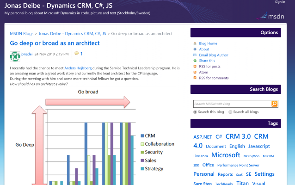295x185 pixels.
Task: Open the About link
Action: [x=204, y=49]
